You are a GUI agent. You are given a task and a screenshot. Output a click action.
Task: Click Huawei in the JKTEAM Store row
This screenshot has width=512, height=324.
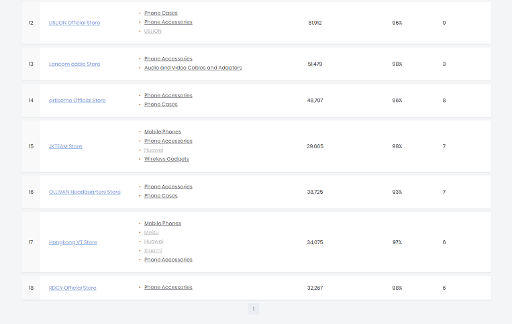pyautogui.click(x=154, y=150)
